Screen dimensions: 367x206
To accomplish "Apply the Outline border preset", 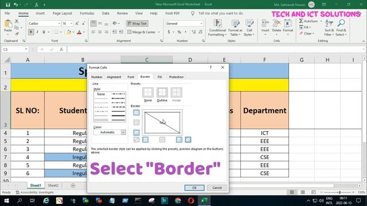I will pyautogui.click(x=162, y=93).
